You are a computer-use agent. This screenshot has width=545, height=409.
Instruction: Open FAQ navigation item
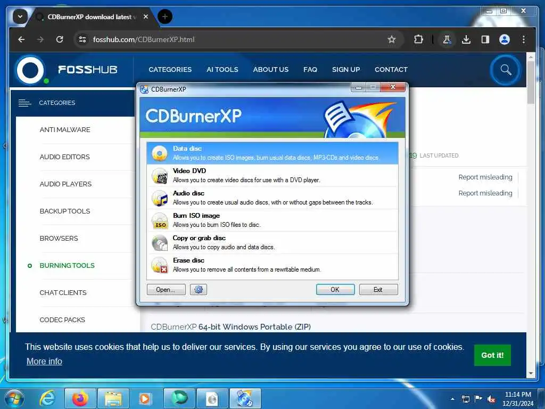[310, 70]
